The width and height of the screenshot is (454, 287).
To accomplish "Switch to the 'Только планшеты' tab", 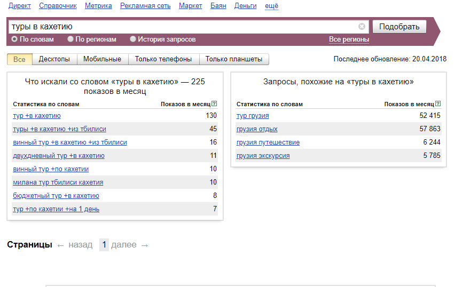I will click(234, 59).
